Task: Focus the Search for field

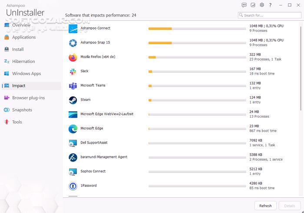Action: (x=270, y=15)
